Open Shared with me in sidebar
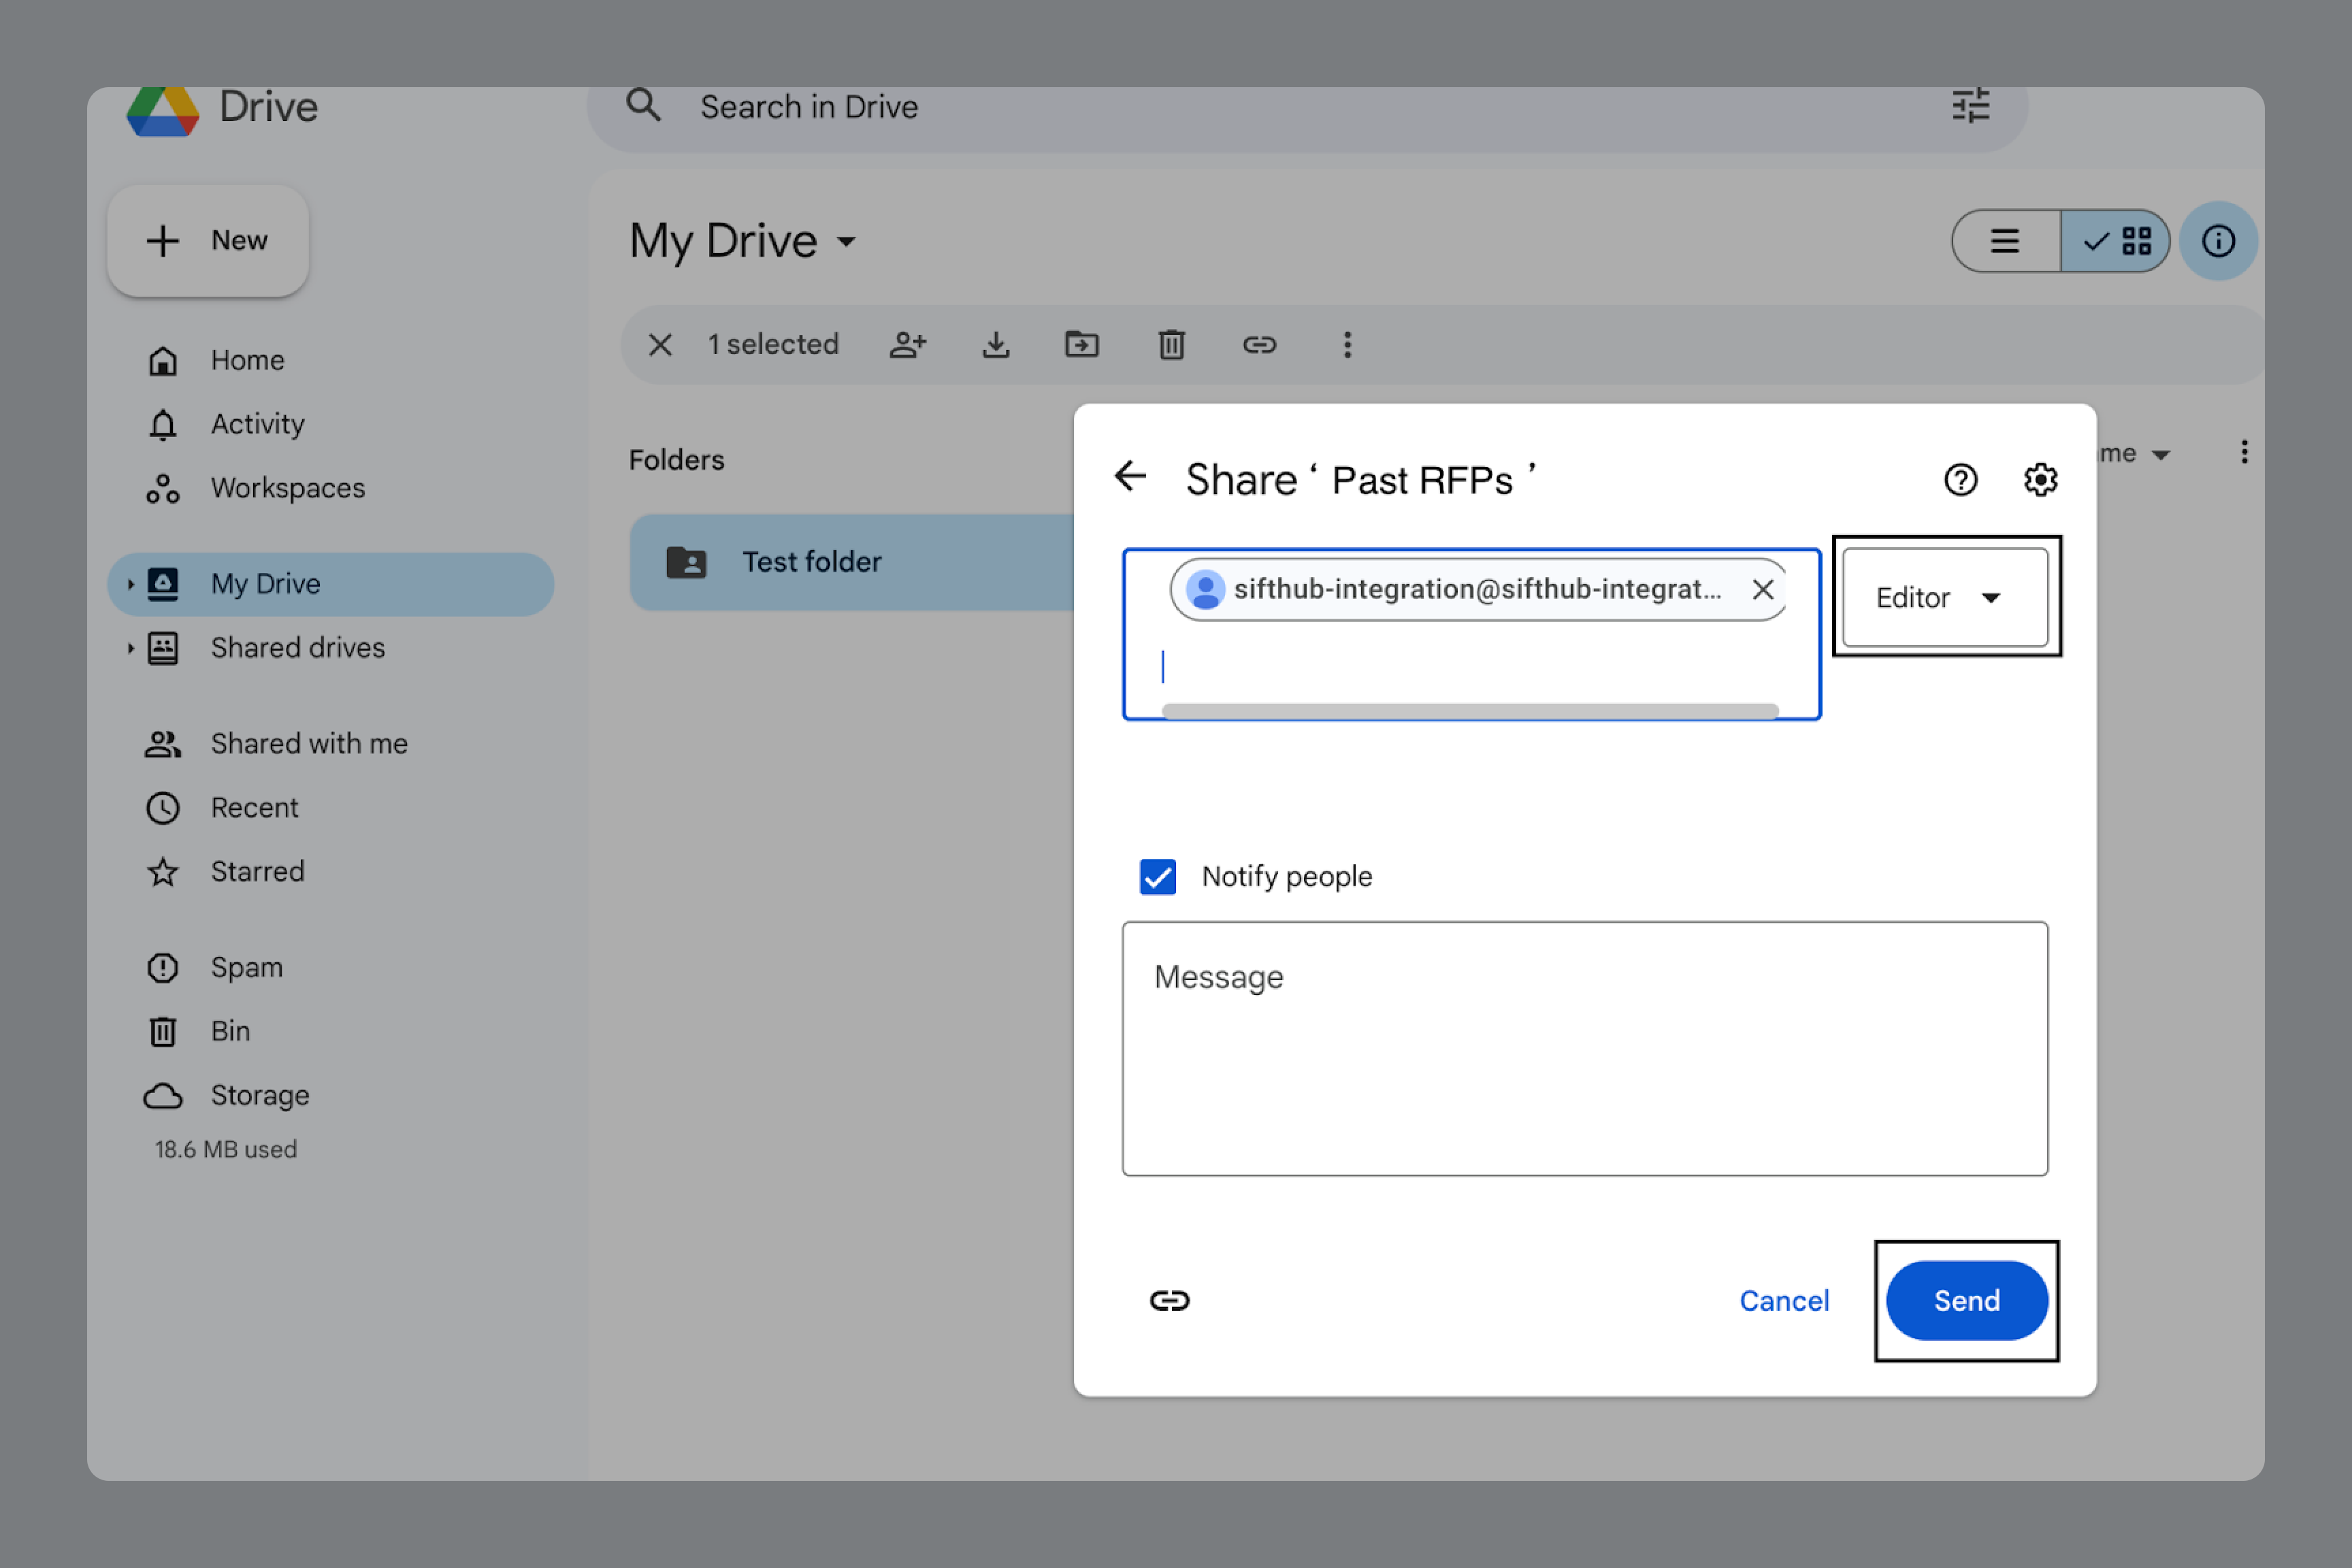 point(308,743)
